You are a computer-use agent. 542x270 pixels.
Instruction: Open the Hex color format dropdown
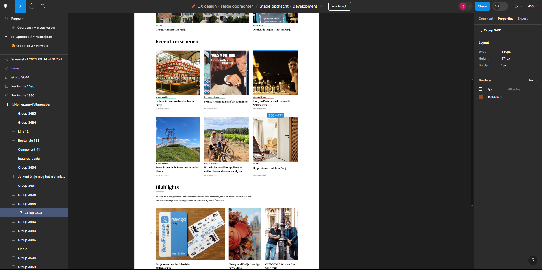click(532, 80)
